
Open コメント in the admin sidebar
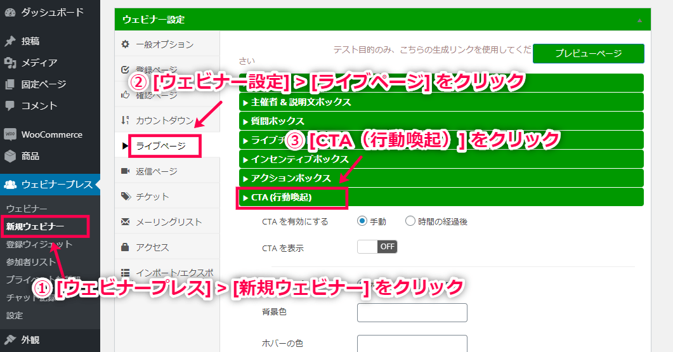tap(49, 105)
